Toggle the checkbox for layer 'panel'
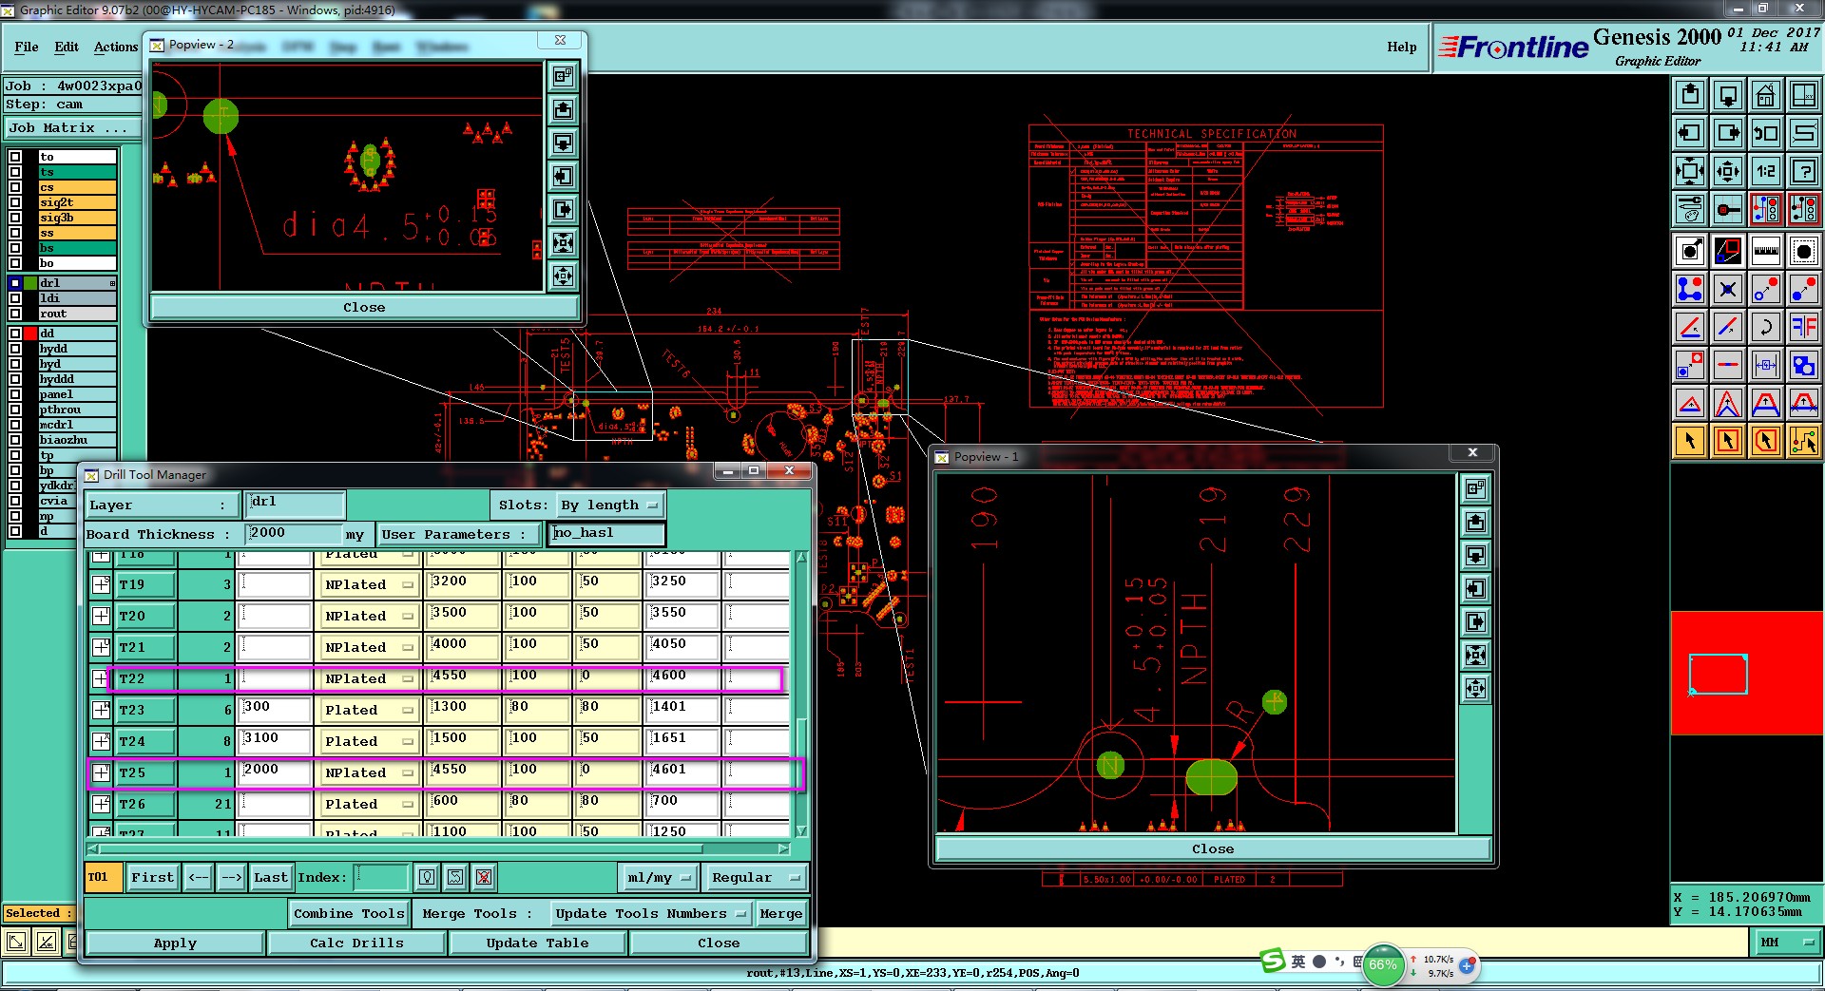 [15, 394]
